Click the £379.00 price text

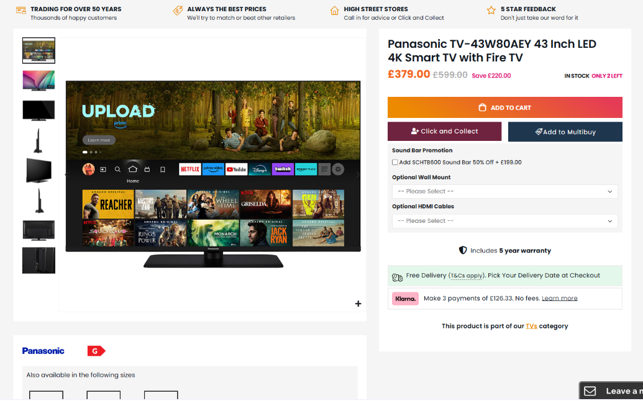pos(409,74)
